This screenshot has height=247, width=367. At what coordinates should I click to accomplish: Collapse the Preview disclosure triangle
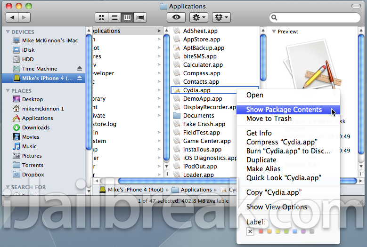point(274,32)
